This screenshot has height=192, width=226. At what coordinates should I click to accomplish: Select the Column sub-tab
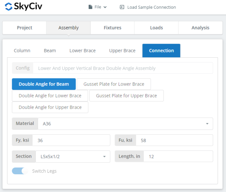(22, 50)
